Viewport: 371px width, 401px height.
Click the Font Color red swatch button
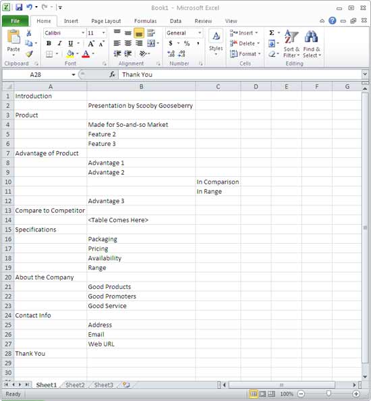[x=86, y=54]
